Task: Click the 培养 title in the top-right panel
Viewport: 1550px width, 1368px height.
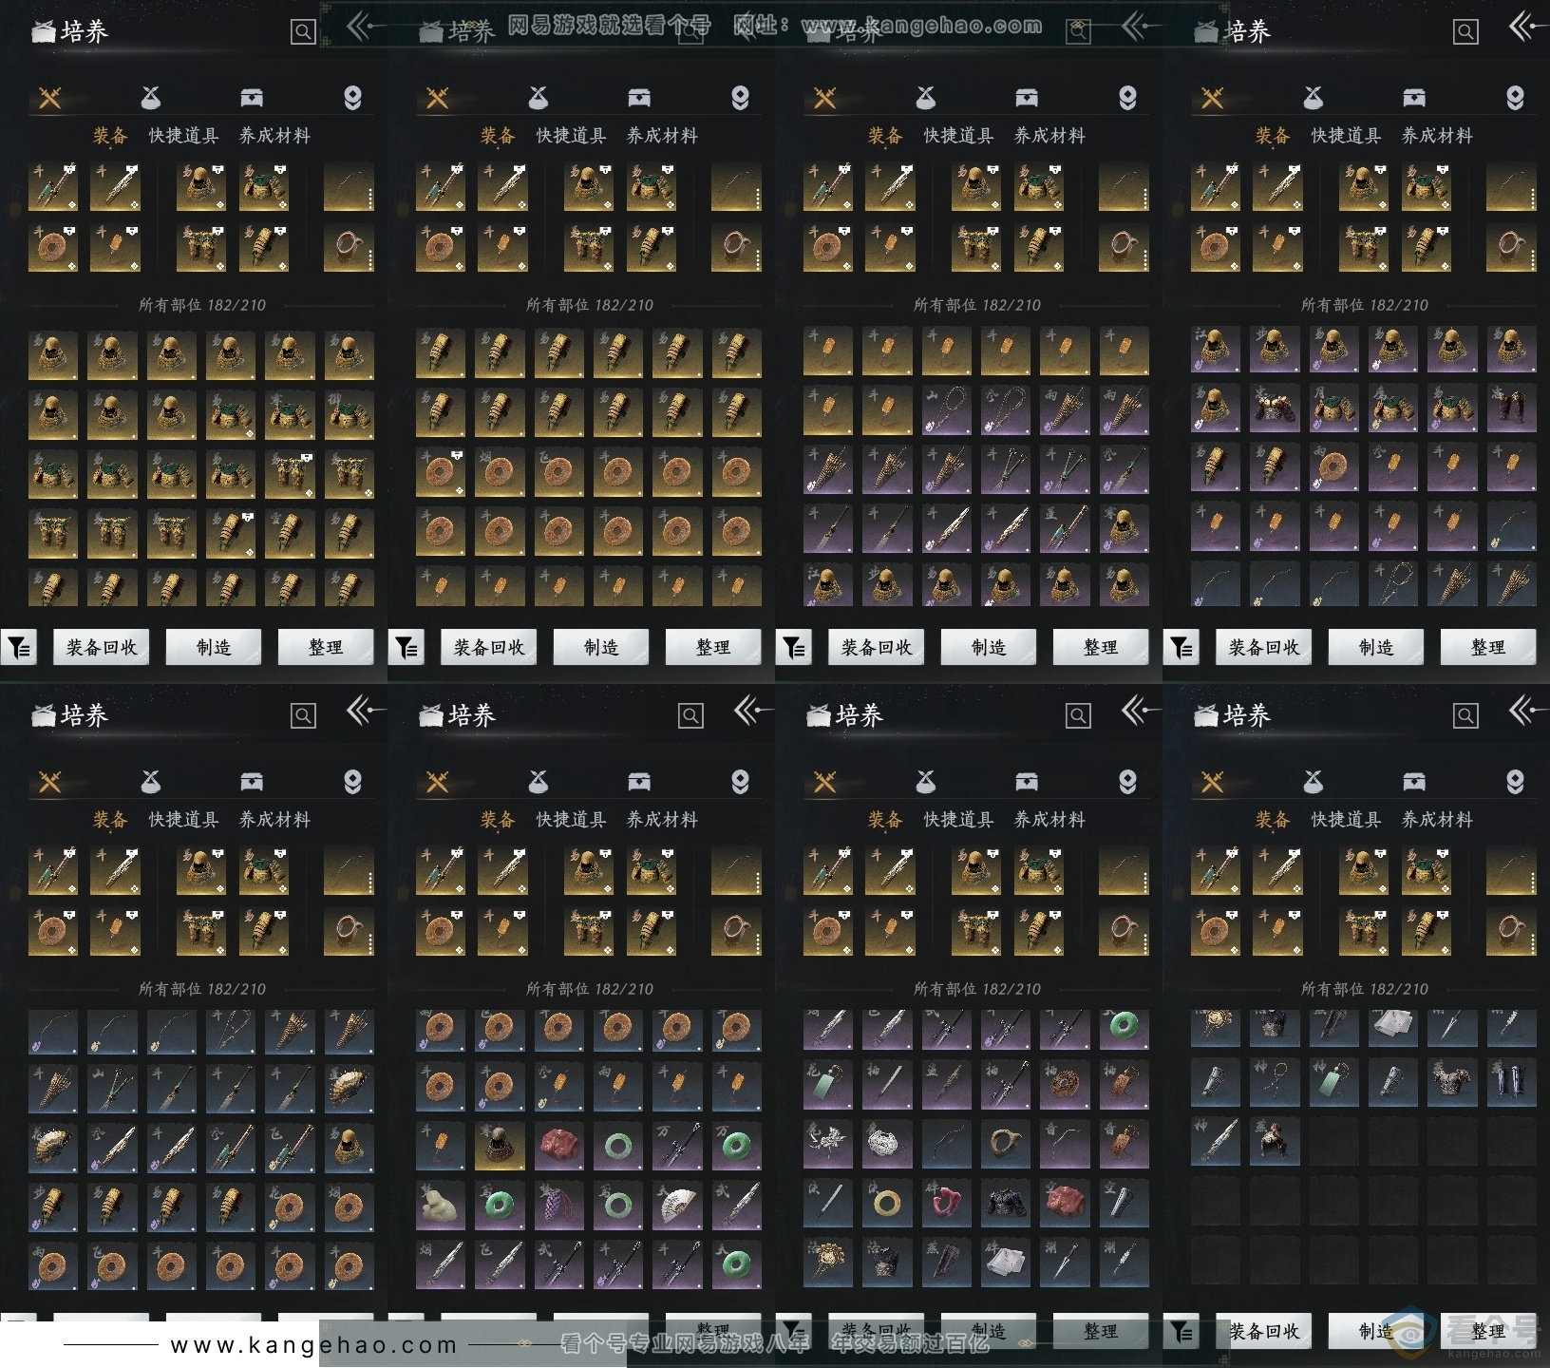Action: point(1247,31)
